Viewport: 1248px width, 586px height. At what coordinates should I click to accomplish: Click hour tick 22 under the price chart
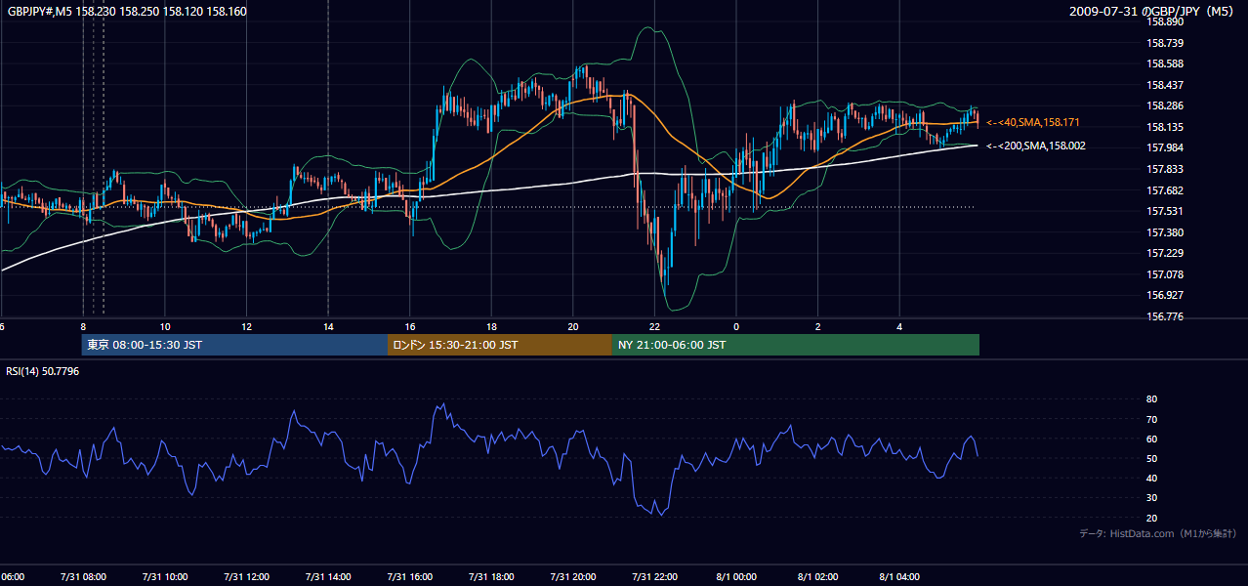tap(654, 326)
